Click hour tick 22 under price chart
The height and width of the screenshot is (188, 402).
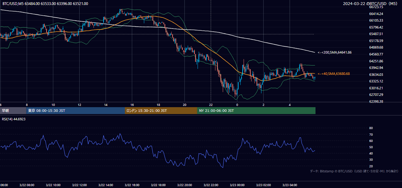(x=211, y=105)
